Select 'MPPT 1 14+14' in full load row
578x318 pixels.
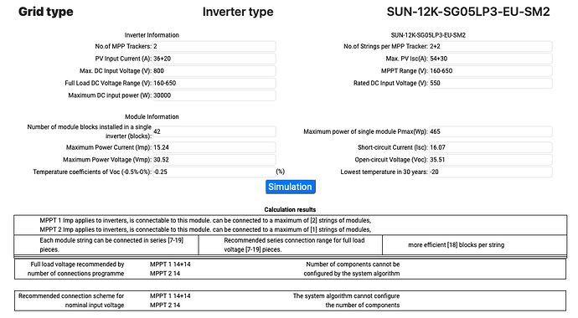click(170, 264)
